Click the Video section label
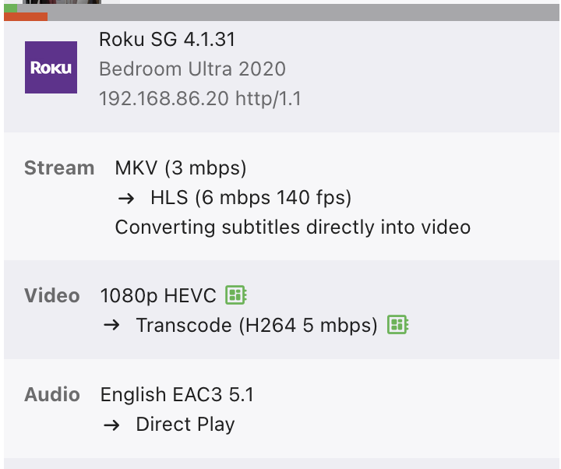Image resolution: width=561 pixels, height=469 pixels. tap(52, 295)
